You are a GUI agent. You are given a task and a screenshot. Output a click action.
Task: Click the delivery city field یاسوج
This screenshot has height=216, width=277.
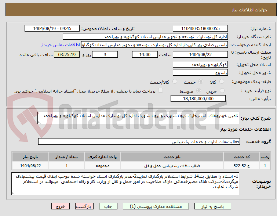click(200, 72)
